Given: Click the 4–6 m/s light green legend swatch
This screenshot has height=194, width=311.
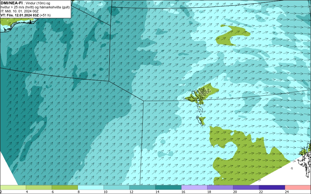Looking at the screenshot, I should tap(39, 187).
